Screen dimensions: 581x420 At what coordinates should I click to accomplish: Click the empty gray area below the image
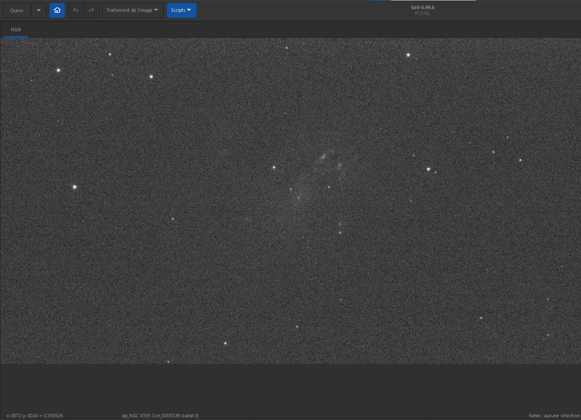point(290,387)
